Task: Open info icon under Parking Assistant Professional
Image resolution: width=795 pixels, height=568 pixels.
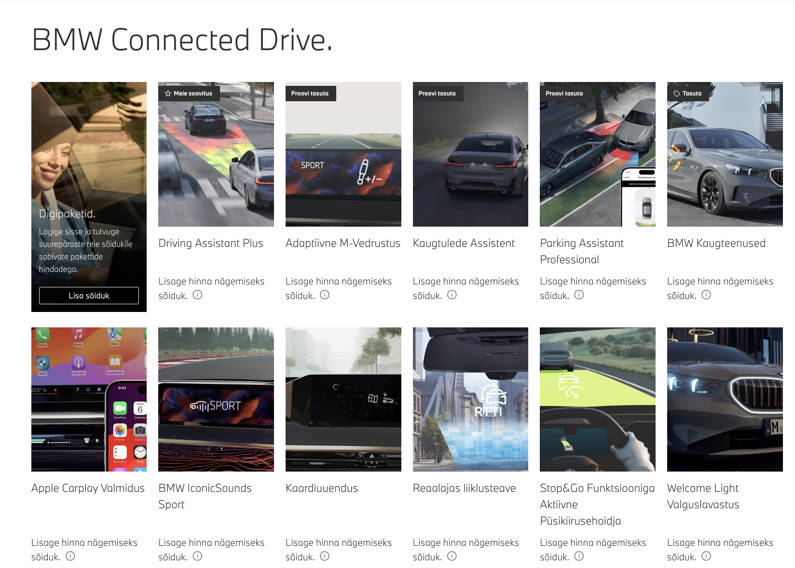Action: 579,295
